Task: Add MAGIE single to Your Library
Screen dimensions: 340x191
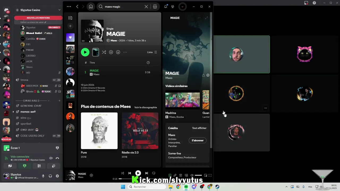Action: coord(111,52)
